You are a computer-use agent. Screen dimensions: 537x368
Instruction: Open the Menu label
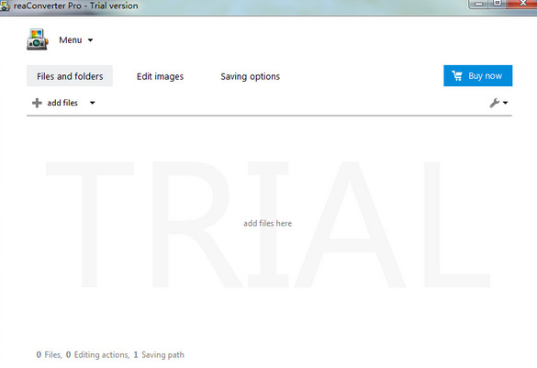pos(70,40)
